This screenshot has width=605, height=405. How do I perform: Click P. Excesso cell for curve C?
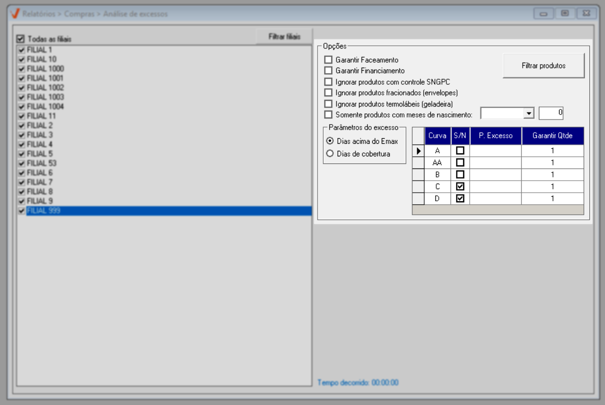495,187
